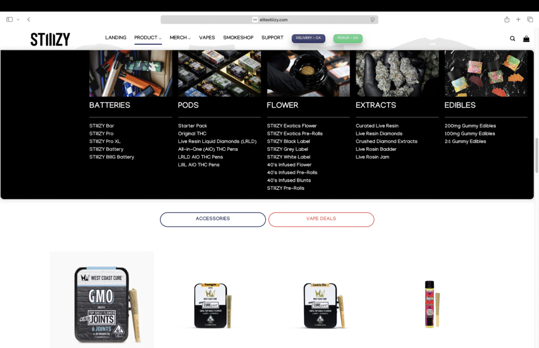Viewport: 539px width, 348px height.
Task: Open 40's Infused Pre-Rolls link
Action: (292, 172)
